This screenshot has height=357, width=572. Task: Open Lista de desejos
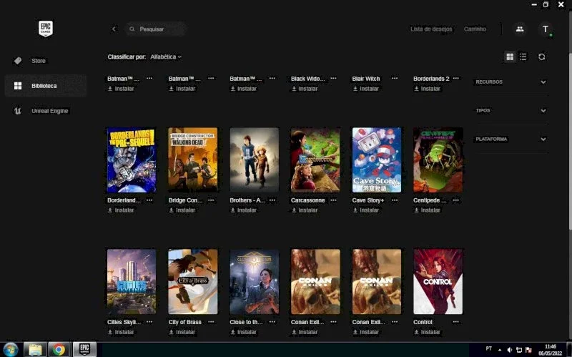pos(431,29)
